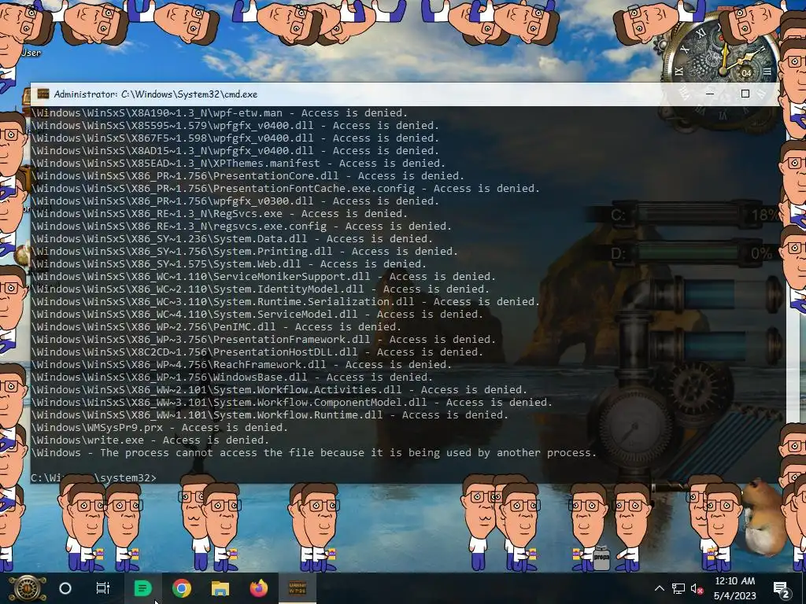
Task: Click the RegSvcs.exe access denied line
Action: 220,214
